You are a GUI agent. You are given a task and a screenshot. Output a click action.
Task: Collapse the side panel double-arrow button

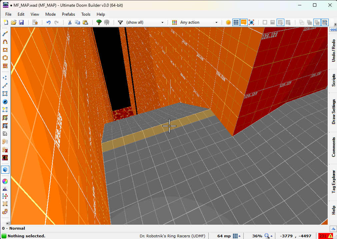[333, 30]
